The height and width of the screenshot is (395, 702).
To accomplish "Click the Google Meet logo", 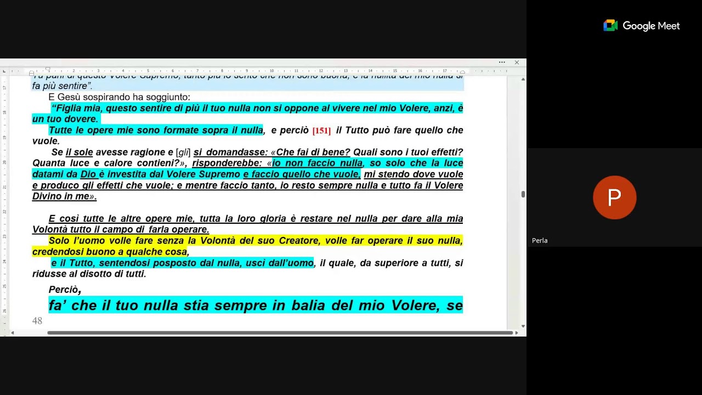I will tap(642, 26).
